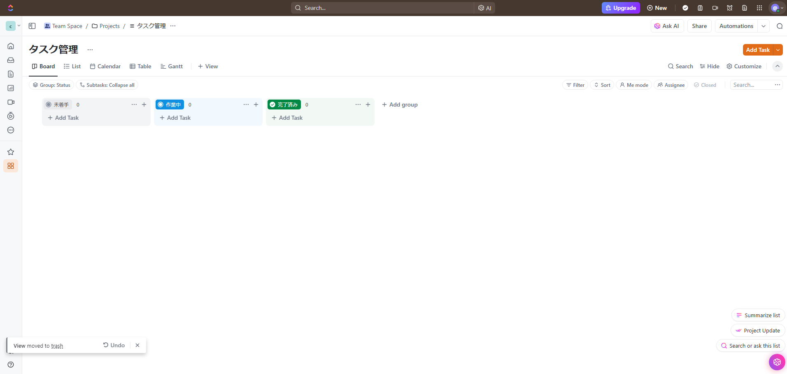The width and height of the screenshot is (787, 374).
Task: Open more options beside タスク管理 title
Action: (x=90, y=50)
